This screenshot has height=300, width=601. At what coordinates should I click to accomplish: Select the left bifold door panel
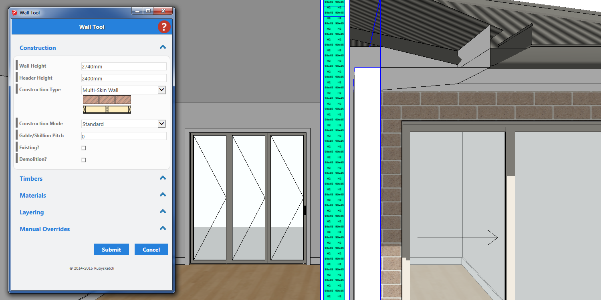(x=210, y=198)
